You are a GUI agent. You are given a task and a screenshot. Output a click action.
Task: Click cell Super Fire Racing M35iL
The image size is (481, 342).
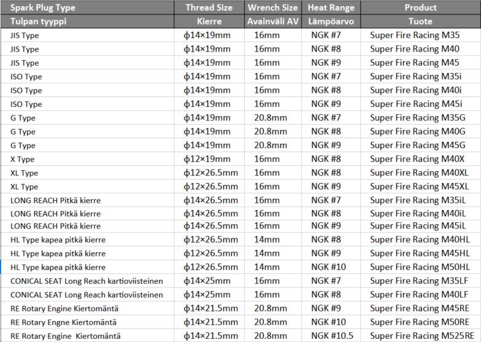421,200
